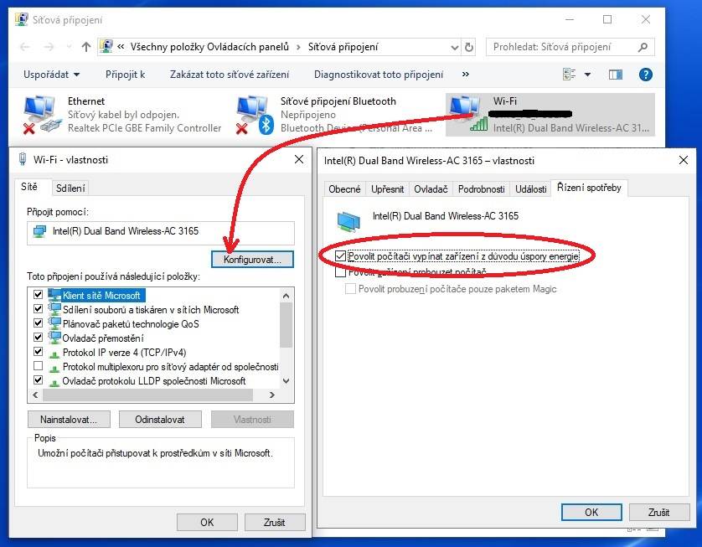
Task: Open the view options dropdown arrow
Action: pyautogui.click(x=587, y=75)
